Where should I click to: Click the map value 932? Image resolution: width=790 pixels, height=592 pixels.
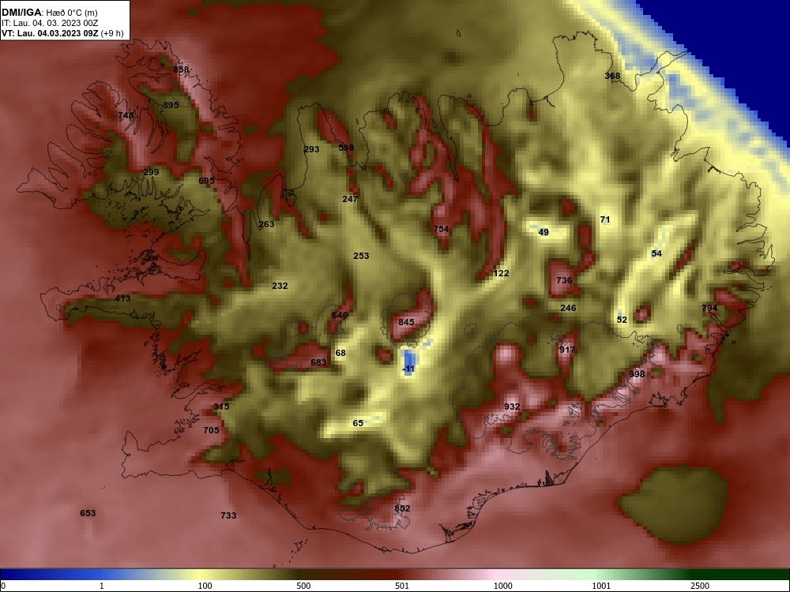pyautogui.click(x=512, y=407)
